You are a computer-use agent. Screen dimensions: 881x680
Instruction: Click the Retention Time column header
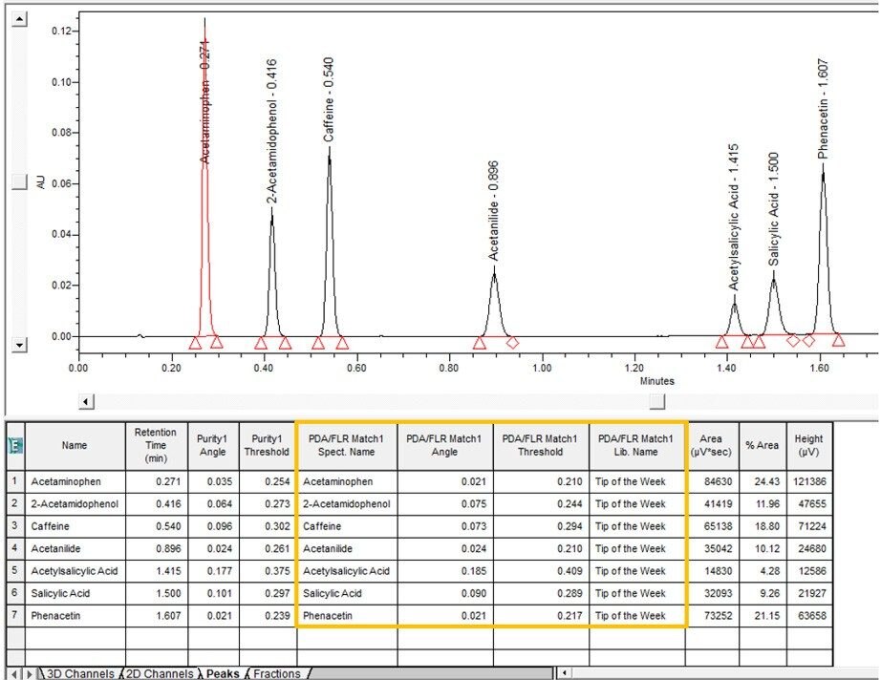pos(156,446)
